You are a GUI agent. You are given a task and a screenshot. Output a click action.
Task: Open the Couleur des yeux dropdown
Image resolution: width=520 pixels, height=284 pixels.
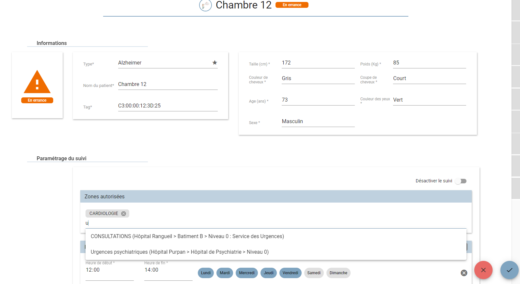tap(429, 100)
